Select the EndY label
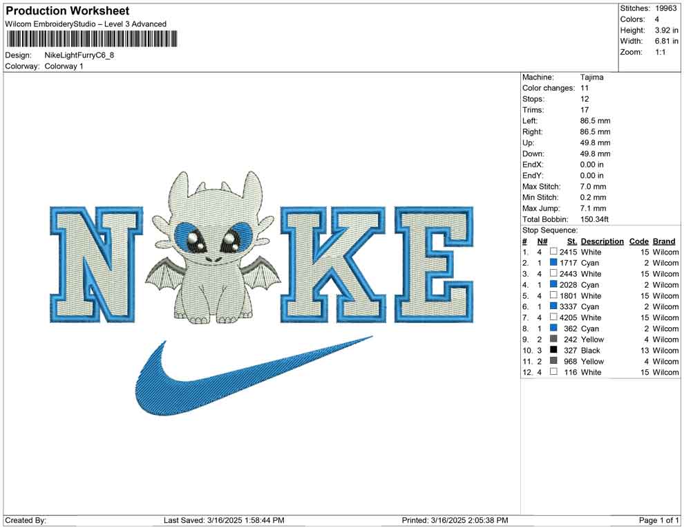 (532, 176)
